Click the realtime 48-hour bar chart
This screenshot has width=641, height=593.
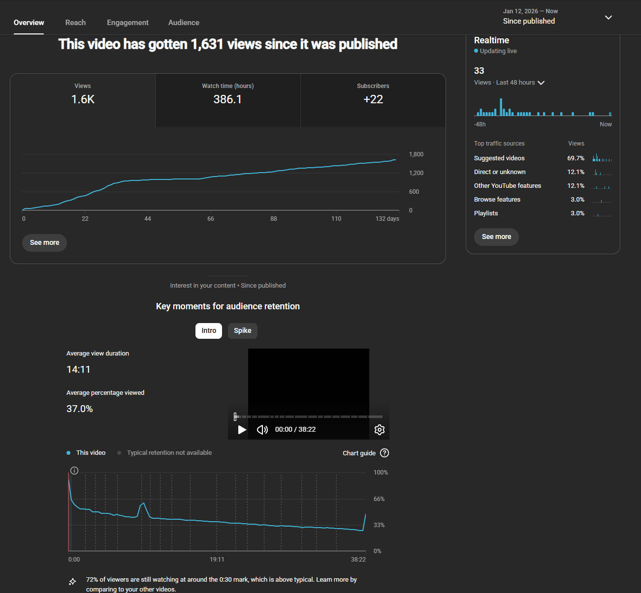(x=543, y=107)
